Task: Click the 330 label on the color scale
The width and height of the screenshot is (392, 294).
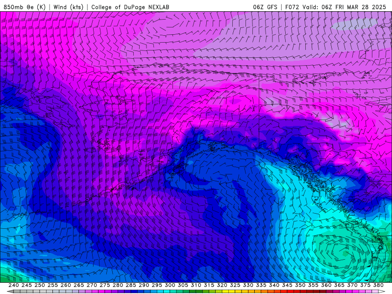Action: (x=248, y=285)
